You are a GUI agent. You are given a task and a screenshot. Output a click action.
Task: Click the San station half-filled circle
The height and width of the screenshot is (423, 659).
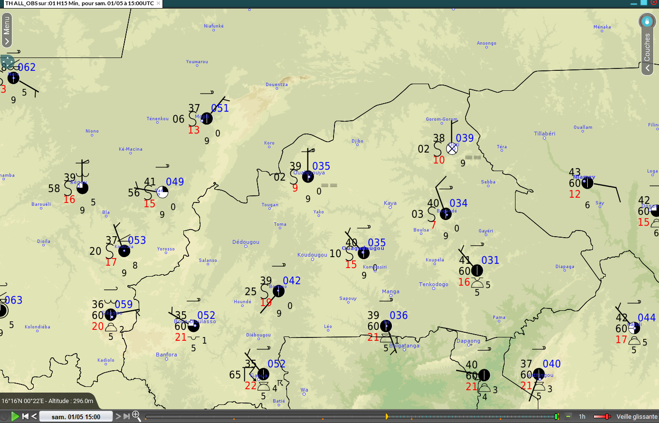click(162, 192)
